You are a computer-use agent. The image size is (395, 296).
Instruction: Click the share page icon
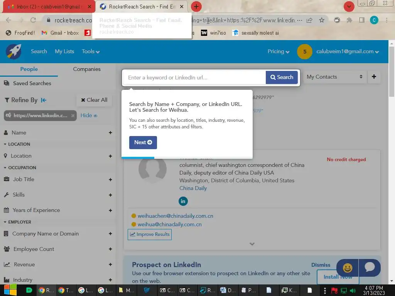tap(309, 20)
